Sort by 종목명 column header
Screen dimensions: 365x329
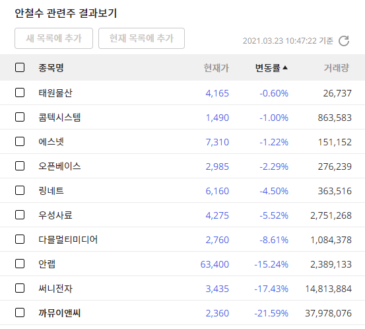click(51, 68)
